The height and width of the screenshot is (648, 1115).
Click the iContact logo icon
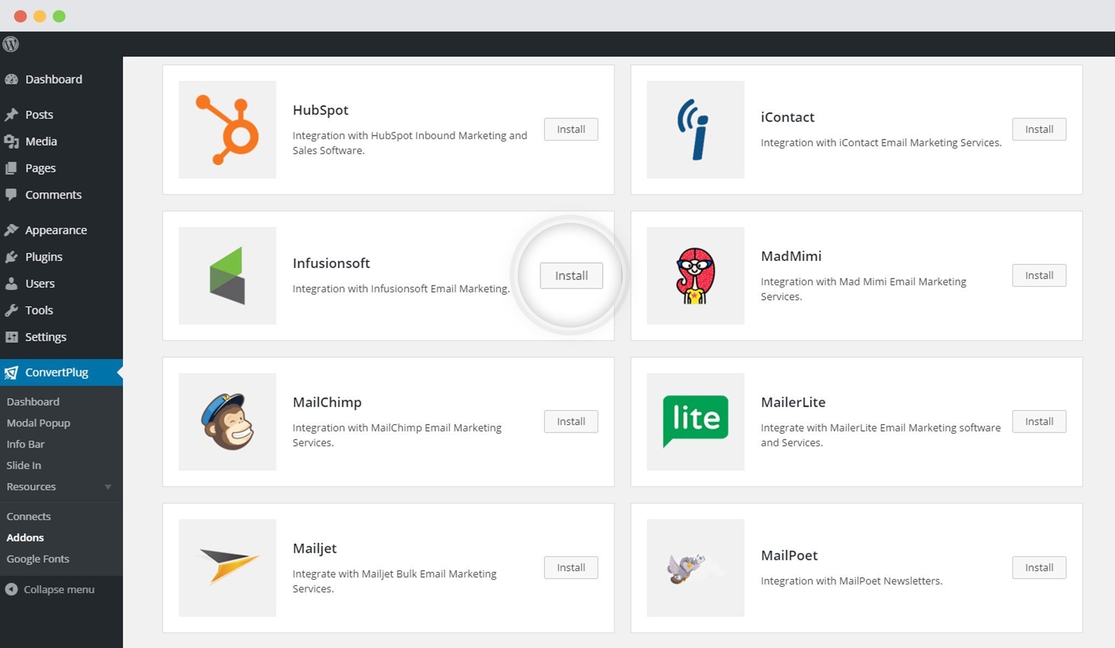pos(695,129)
